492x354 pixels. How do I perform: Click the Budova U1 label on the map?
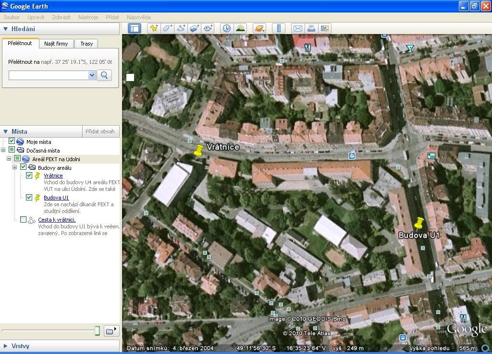point(419,235)
